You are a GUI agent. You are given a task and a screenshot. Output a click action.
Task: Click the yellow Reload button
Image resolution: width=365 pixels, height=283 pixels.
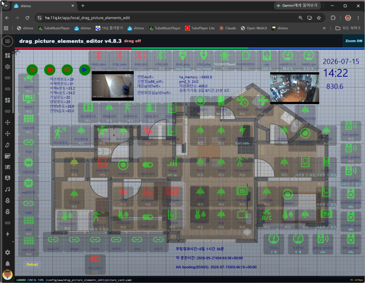[x=32, y=264]
